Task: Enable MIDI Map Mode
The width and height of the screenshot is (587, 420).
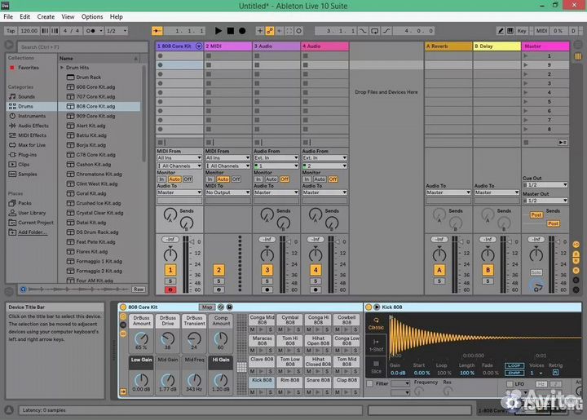Action: point(541,31)
